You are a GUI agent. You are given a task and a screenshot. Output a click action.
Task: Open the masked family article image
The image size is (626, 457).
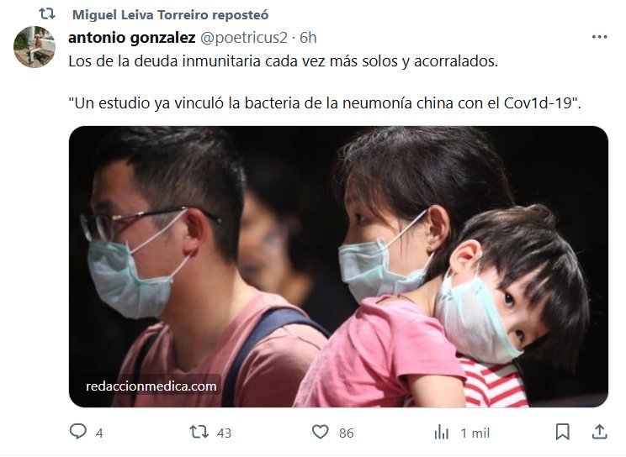338,266
